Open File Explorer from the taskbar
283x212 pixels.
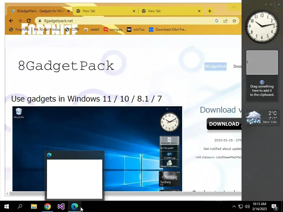click(34, 206)
